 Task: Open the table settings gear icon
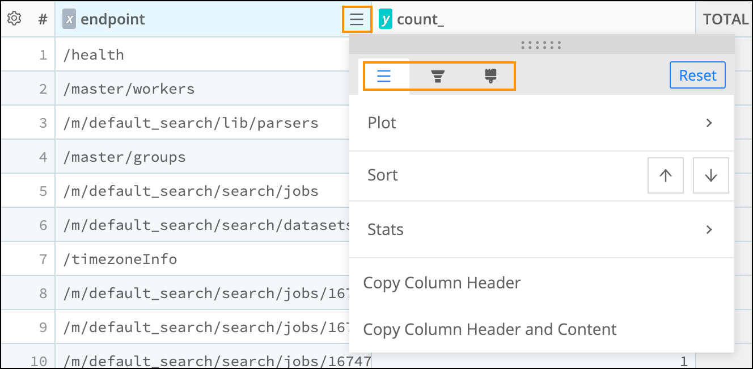(x=14, y=18)
